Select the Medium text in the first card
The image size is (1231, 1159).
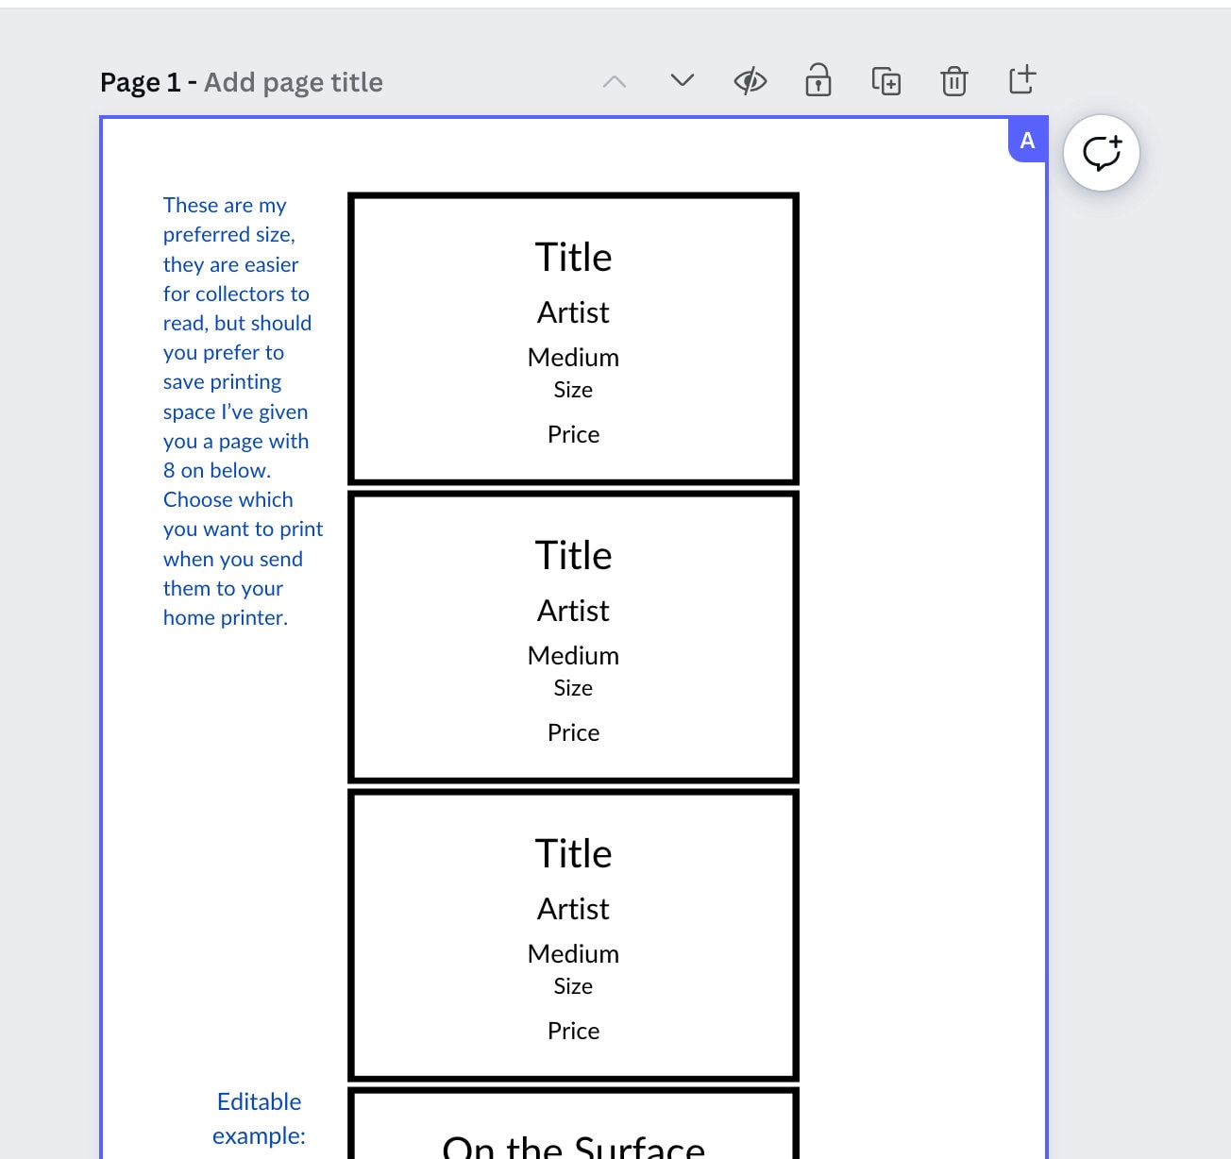(x=573, y=357)
